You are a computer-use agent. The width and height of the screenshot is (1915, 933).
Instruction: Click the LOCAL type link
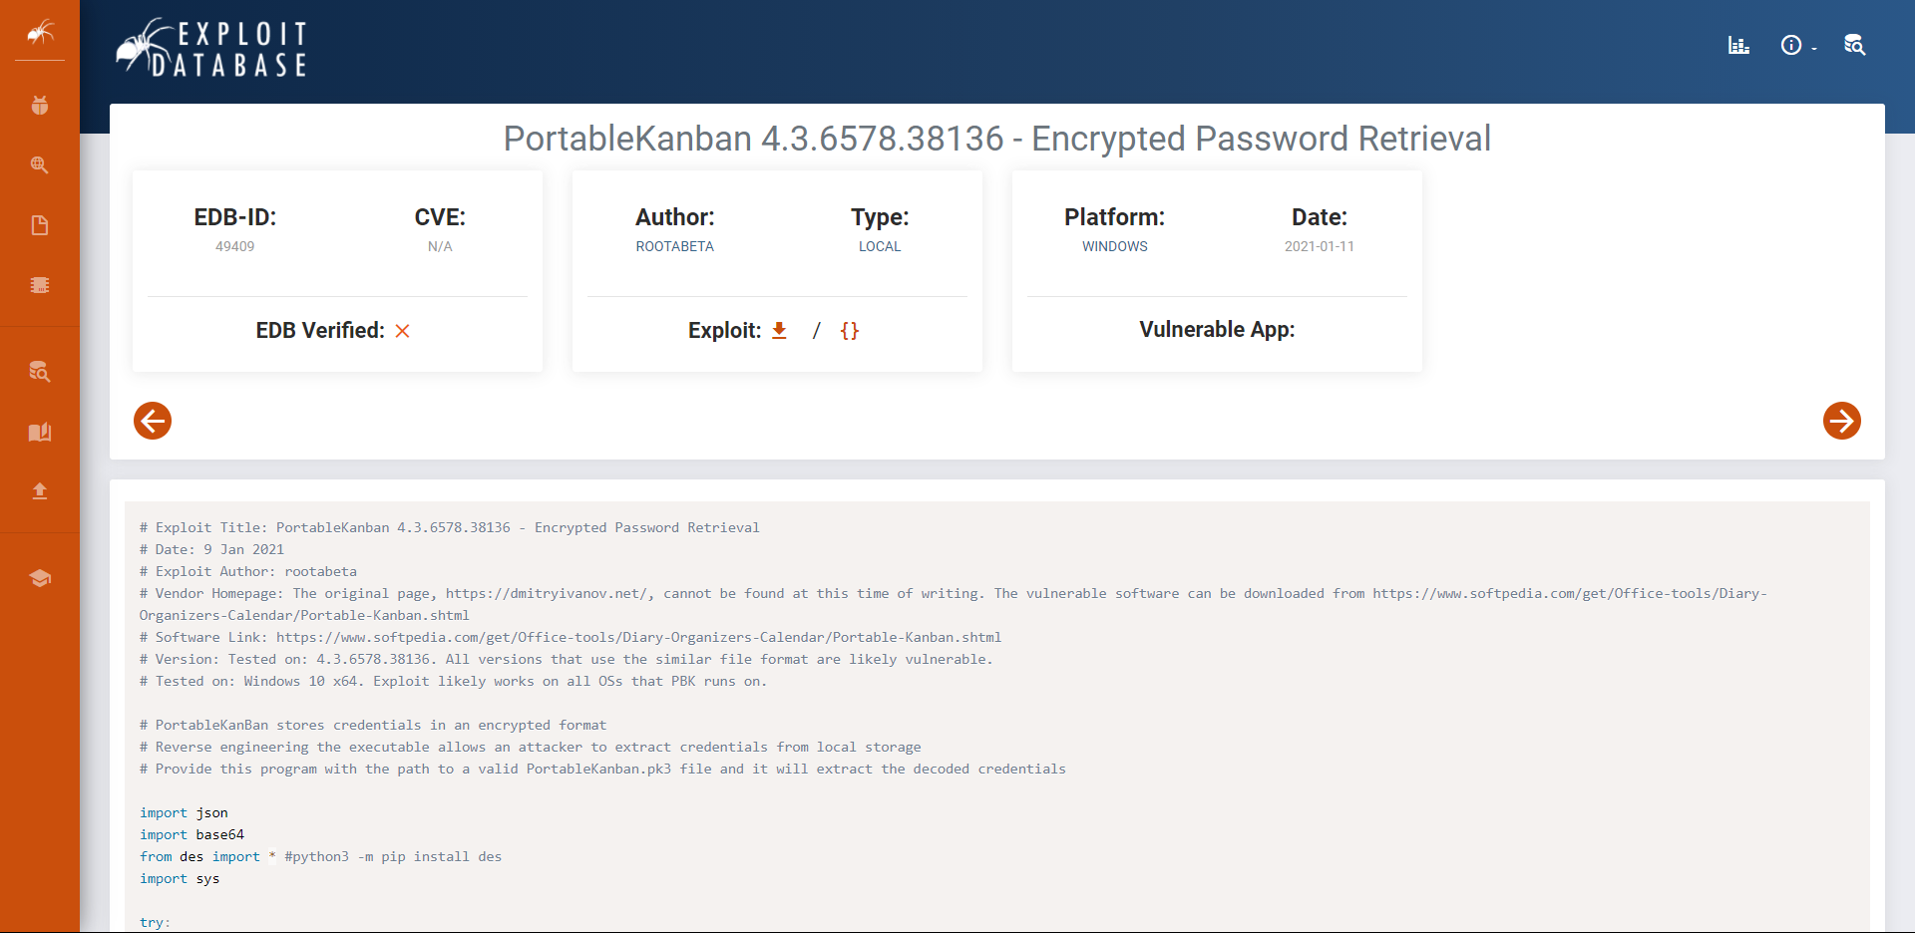click(880, 246)
